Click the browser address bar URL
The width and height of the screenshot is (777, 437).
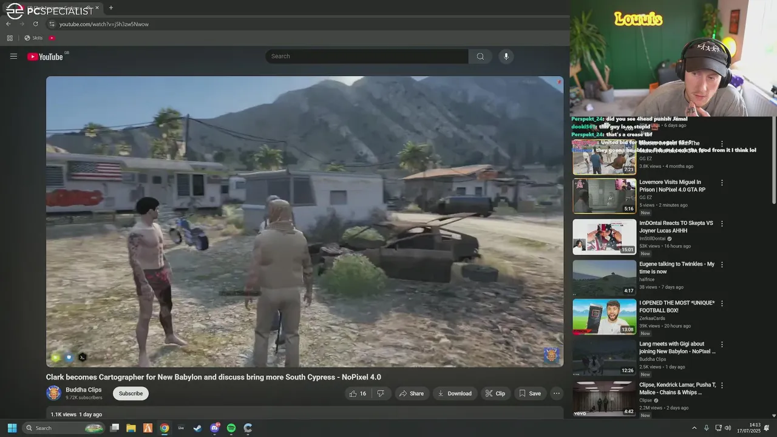point(104,24)
